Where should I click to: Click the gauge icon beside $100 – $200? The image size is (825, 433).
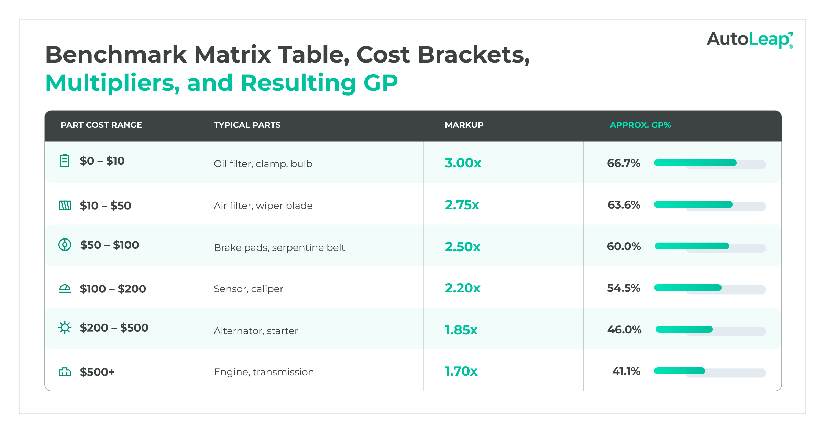(65, 289)
